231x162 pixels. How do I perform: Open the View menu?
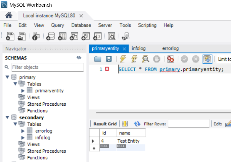point(39,25)
